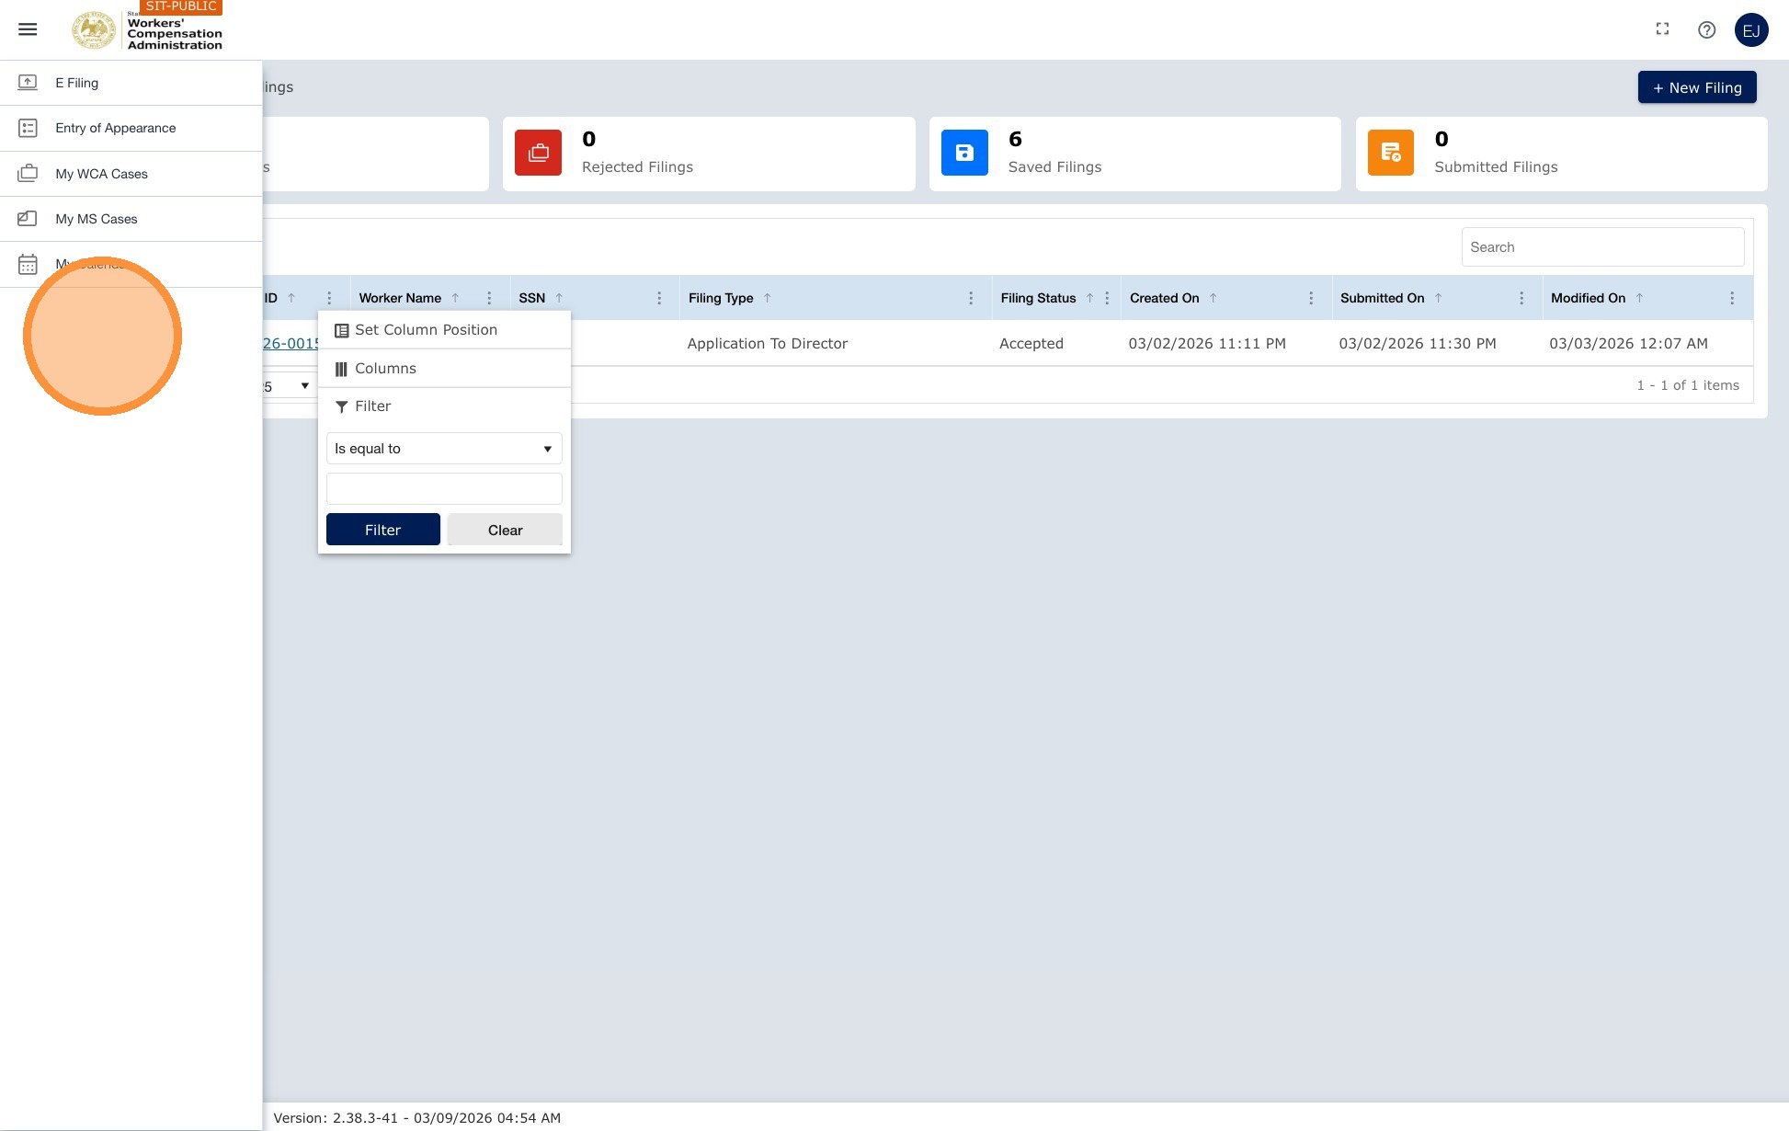Sort by the Filing Status column header

coord(1038,298)
